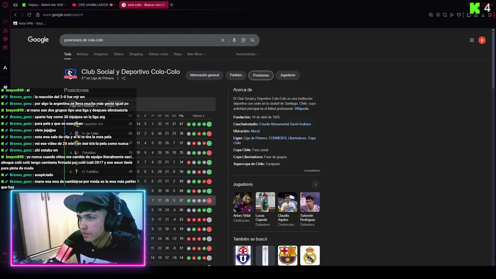The height and width of the screenshot is (279, 496).
Task: Select the Maps search tab
Action: 177,54
